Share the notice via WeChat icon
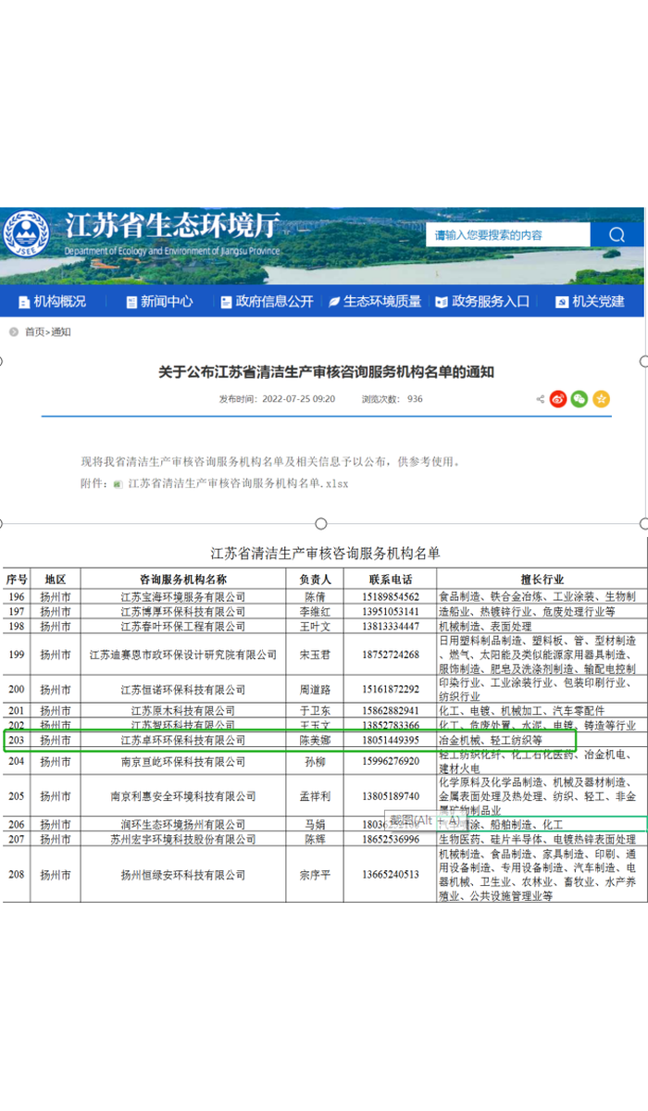The height and width of the screenshot is (1111, 648). (579, 399)
